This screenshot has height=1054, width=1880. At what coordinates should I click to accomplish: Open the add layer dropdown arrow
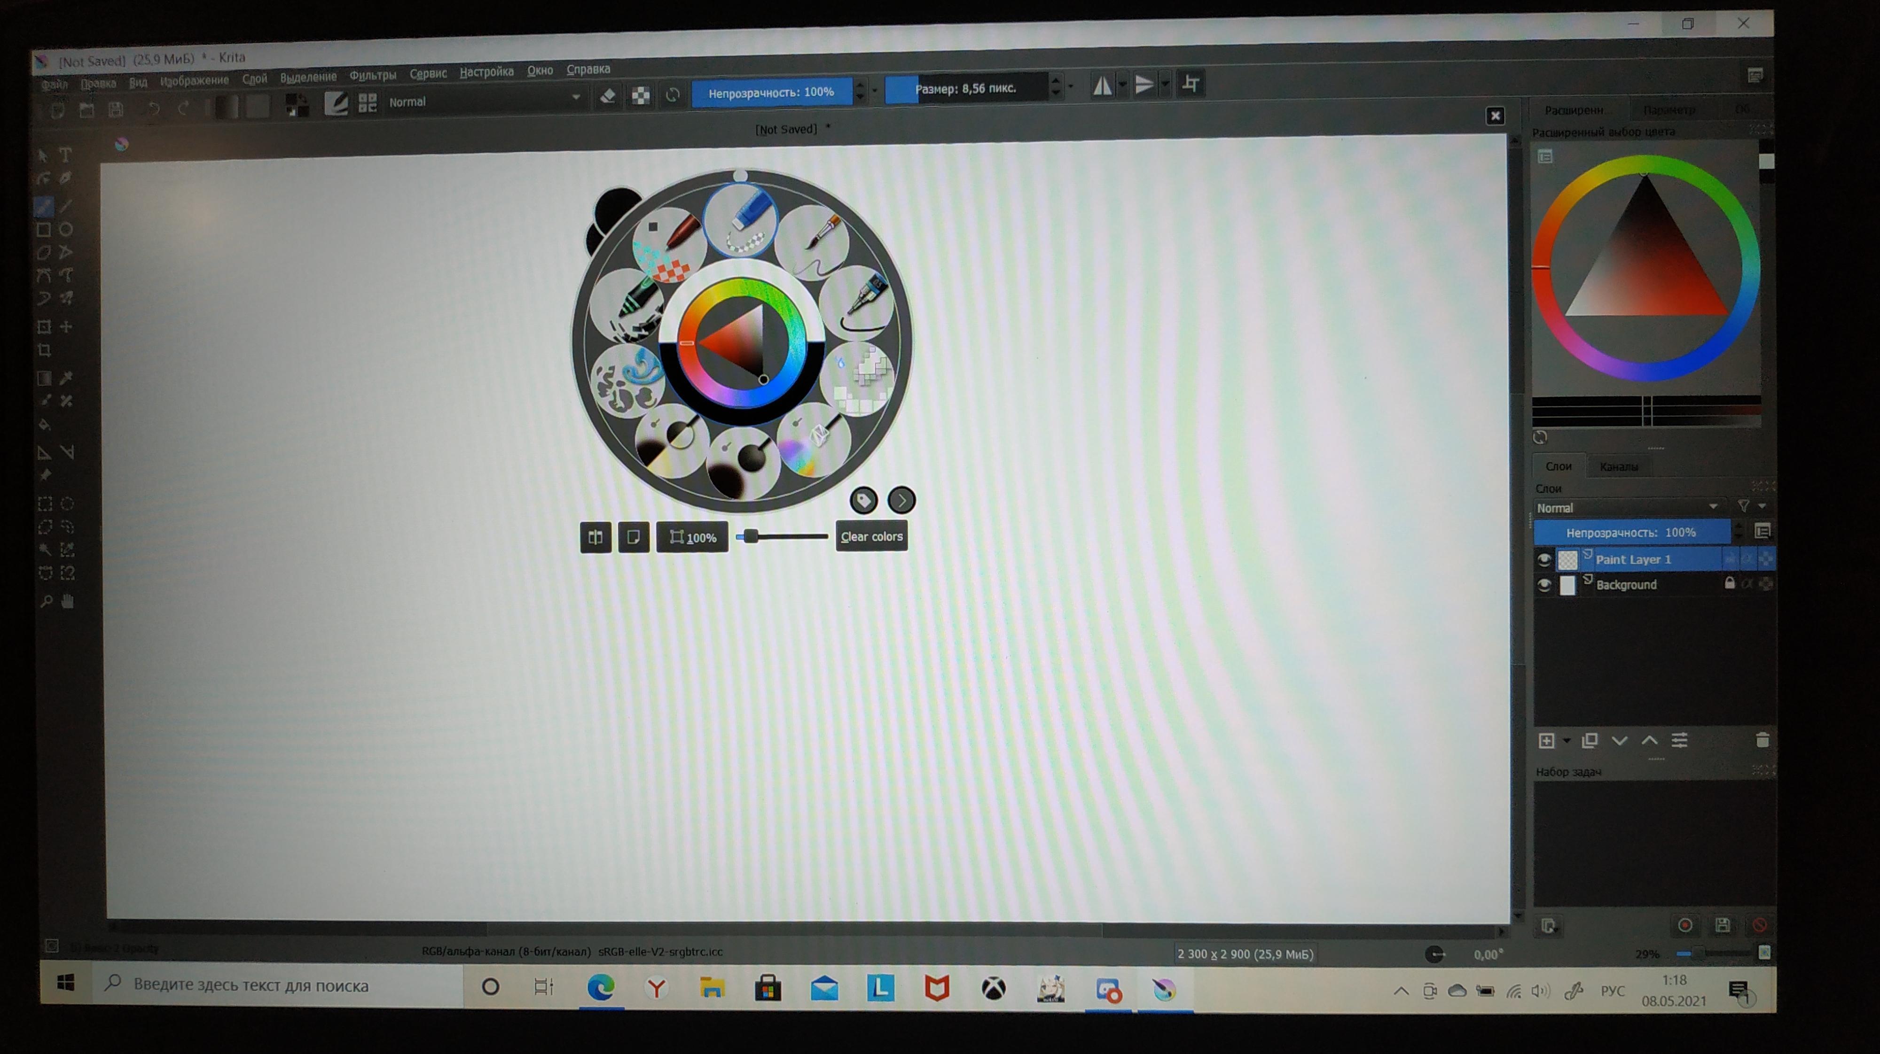coord(1566,741)
